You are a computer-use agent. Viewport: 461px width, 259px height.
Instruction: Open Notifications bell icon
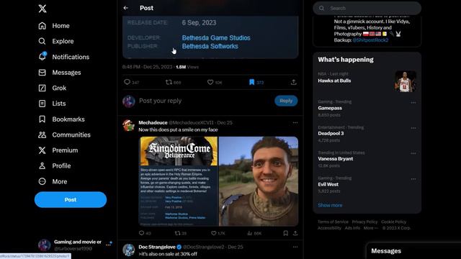click(x=42, y=57)
